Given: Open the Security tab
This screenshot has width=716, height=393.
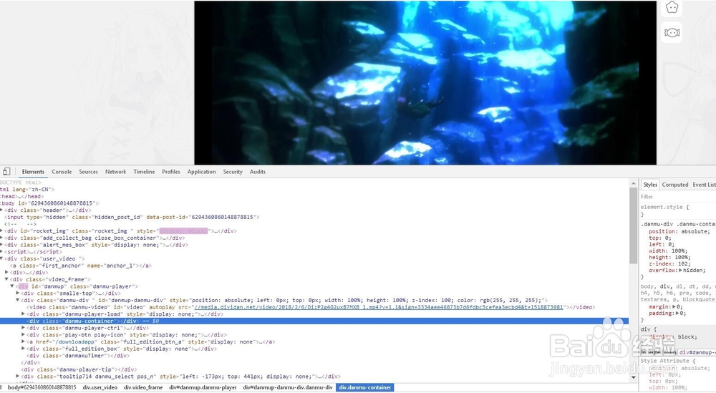Looking at the screenshot, I should 233,172.
